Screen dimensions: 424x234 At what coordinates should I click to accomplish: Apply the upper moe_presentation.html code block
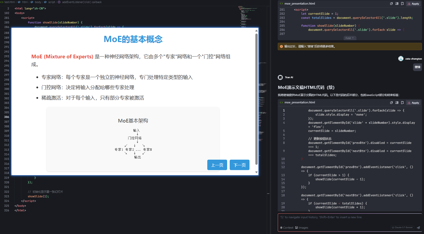[413, 4]
